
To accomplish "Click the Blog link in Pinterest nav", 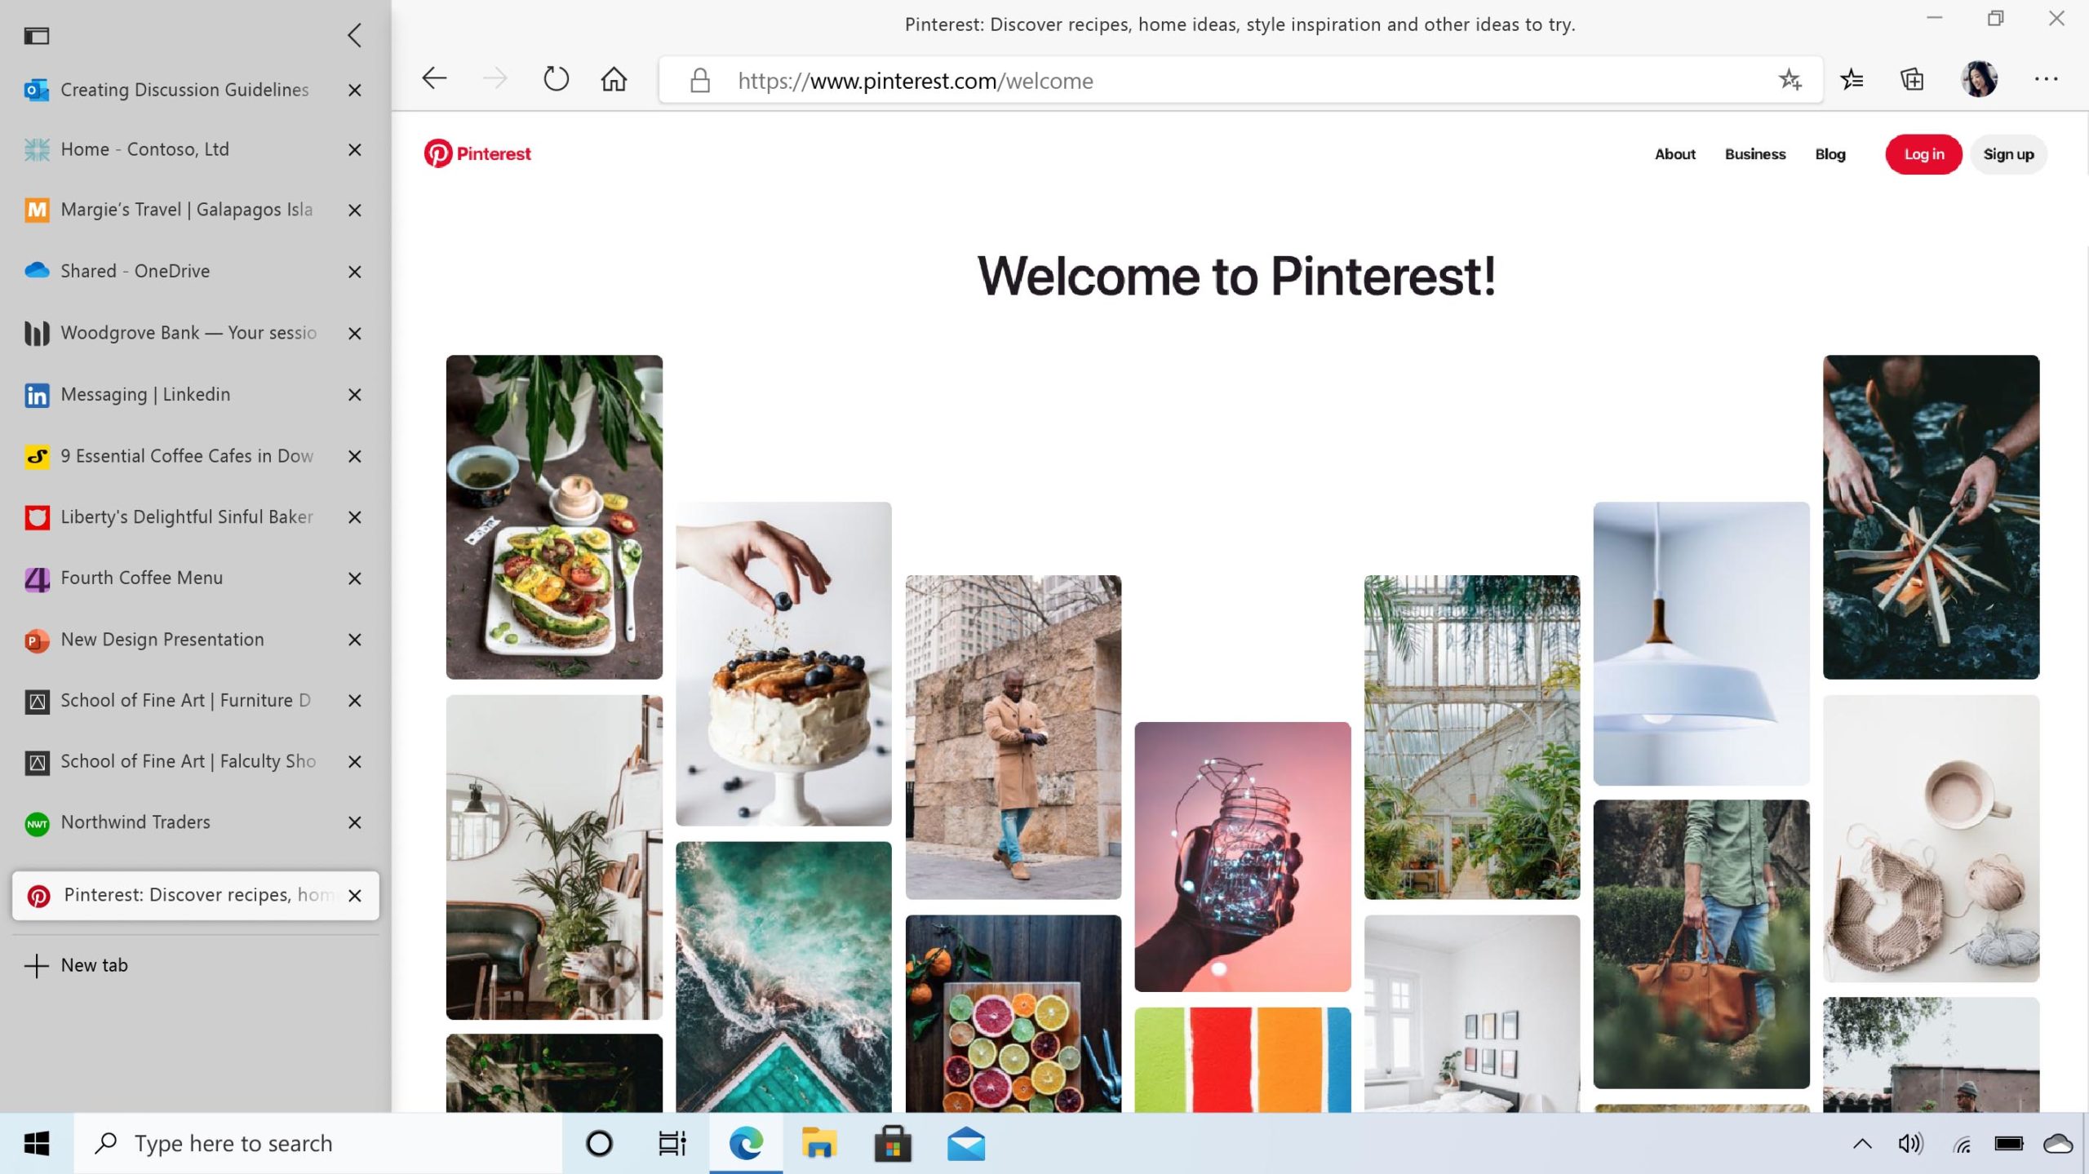I will coord(1830,153).
